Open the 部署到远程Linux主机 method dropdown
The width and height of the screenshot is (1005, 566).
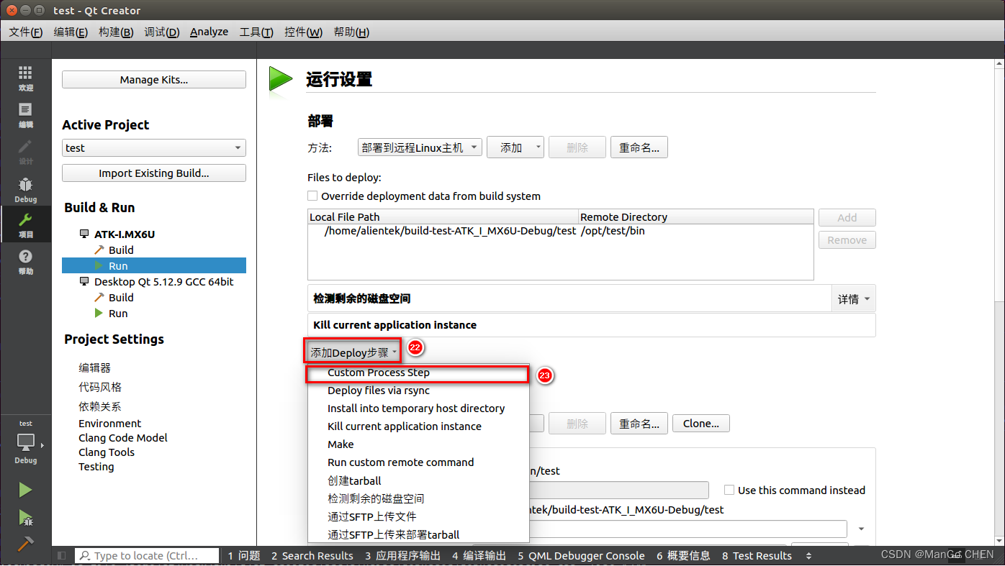[x=420, y=147]
